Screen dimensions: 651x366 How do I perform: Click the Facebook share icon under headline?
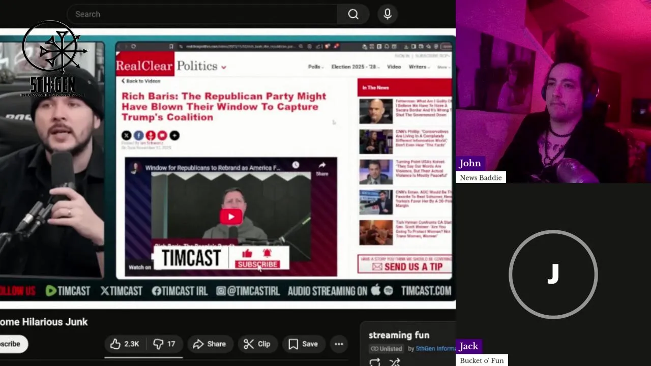(x=138, y=135)
